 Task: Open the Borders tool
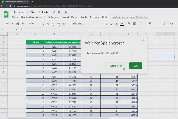134,24
